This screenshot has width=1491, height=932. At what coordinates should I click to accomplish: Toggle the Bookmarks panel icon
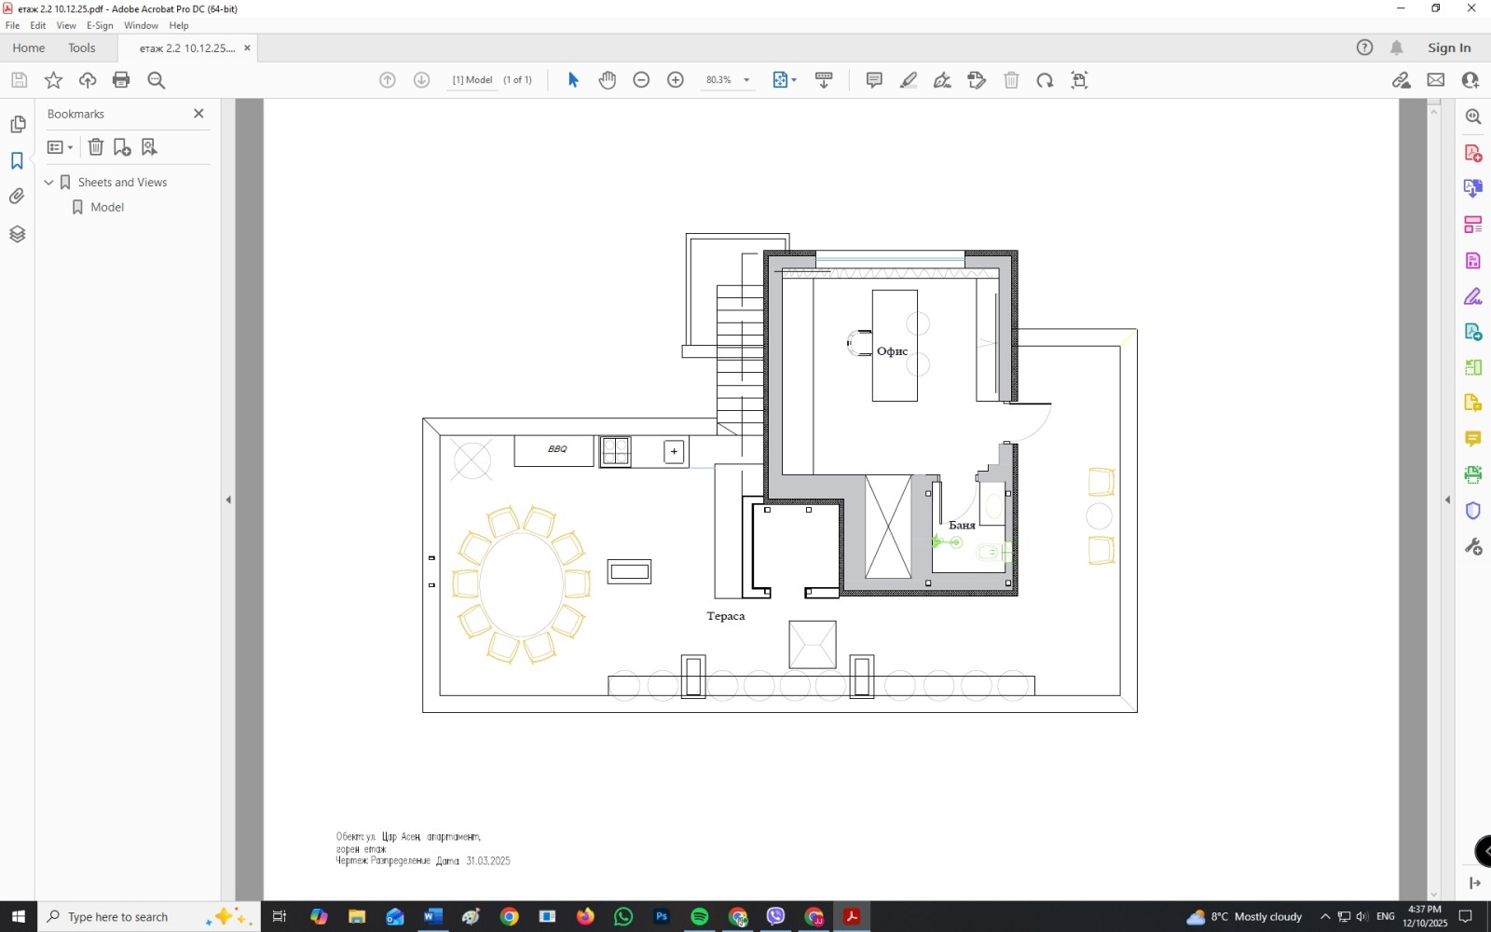coord(17,161)
